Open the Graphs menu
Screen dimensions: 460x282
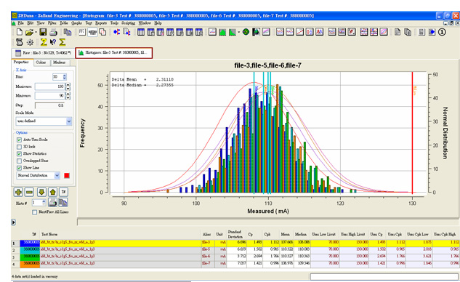[x=76, y=23]
